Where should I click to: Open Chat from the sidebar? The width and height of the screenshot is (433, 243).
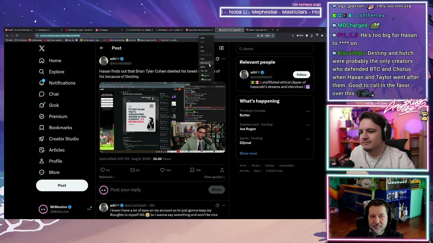[x=49, y=94]
